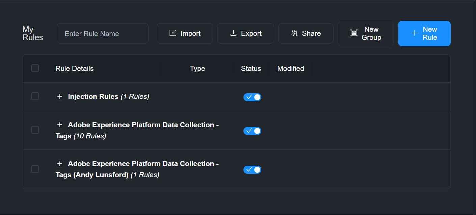Turn off the Tags (10 Rules) status switch
Viewport: 476px width, 215px height.
click(x=252, y=131)
